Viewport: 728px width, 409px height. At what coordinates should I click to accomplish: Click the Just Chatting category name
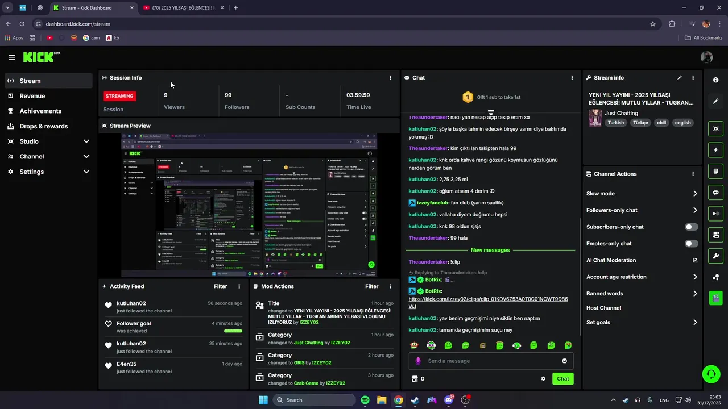click(x=621, y=113)
